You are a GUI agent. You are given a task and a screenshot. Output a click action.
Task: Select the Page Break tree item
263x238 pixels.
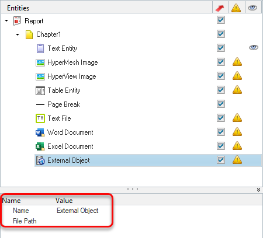(64, 104)
